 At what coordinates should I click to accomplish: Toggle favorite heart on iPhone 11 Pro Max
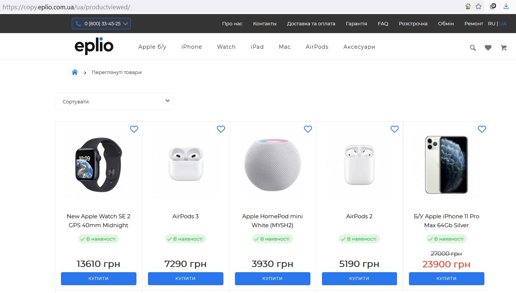[x=482, y=129]
